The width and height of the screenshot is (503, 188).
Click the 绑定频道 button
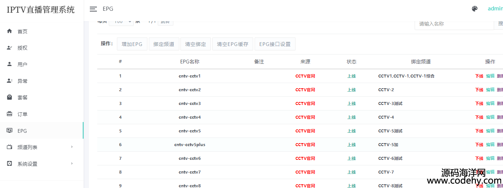pos(164,44)
